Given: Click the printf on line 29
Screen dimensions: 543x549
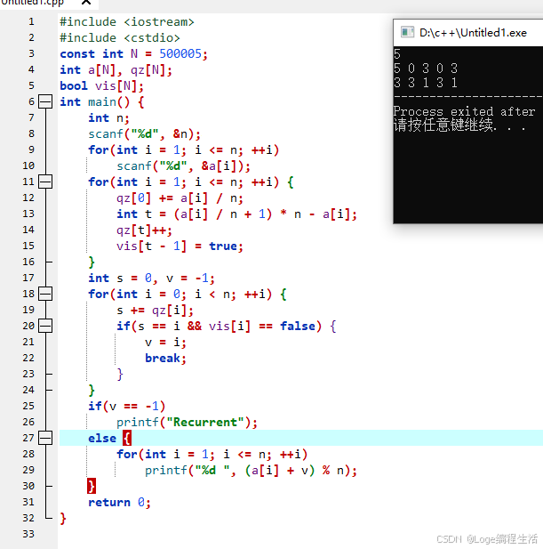Looking at the screenshot, I should tap(251, 470).
